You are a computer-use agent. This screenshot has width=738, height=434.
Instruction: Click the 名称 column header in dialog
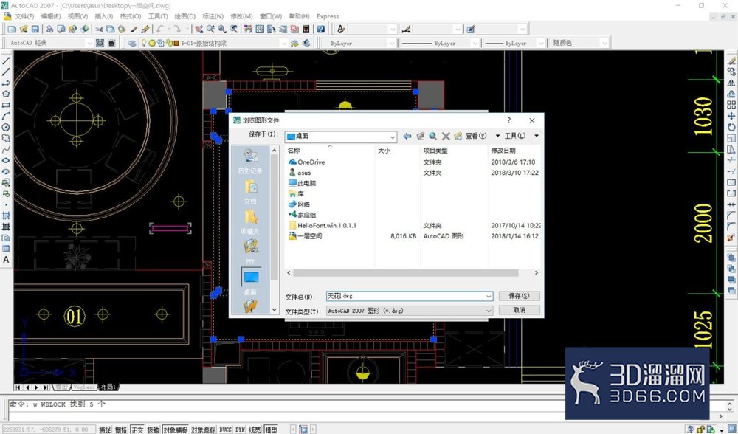pos(294,151)
